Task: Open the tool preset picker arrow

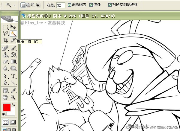Action: [15, 5]
